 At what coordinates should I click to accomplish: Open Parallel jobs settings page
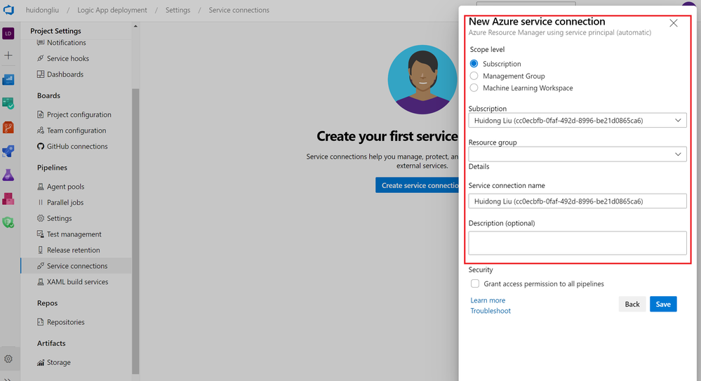[x=65, y=203]
